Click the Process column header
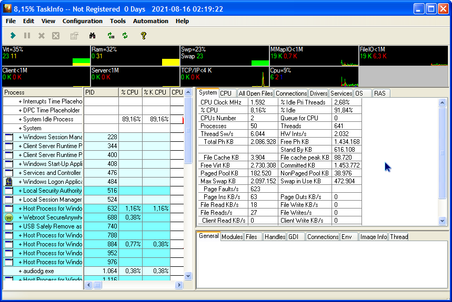The width and height of the screenshot is (452, 302). coord(43,92)
